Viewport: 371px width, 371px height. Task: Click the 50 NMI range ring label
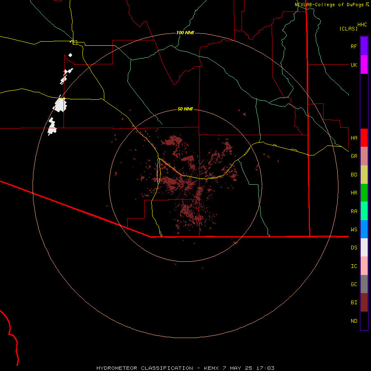185,109
